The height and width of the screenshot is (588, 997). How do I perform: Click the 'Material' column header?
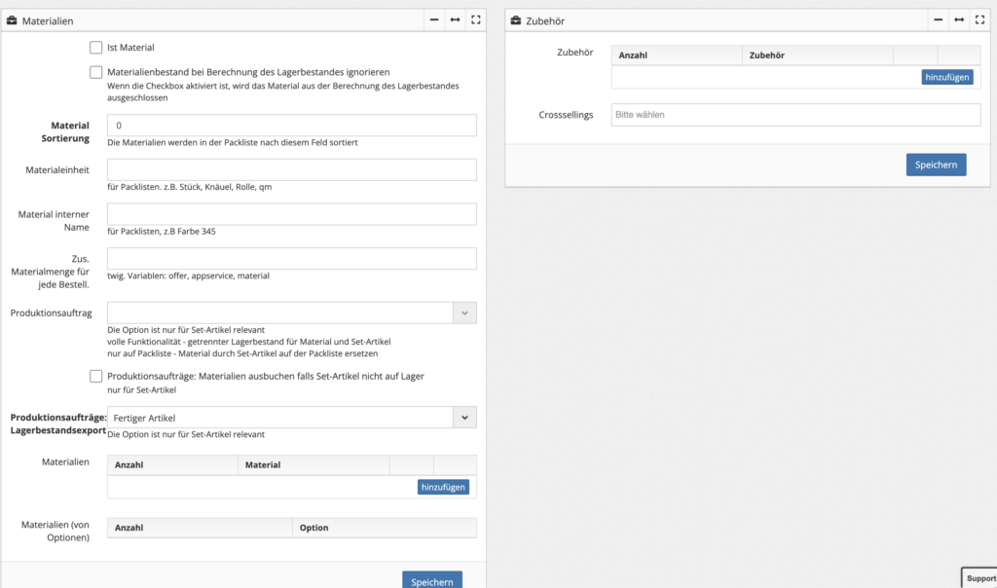[x=263, y=464]
